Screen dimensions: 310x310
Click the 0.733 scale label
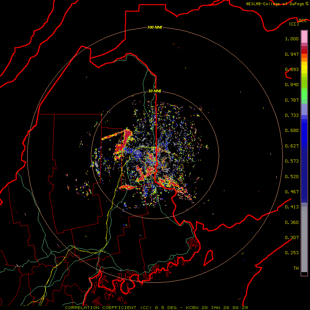292,115
